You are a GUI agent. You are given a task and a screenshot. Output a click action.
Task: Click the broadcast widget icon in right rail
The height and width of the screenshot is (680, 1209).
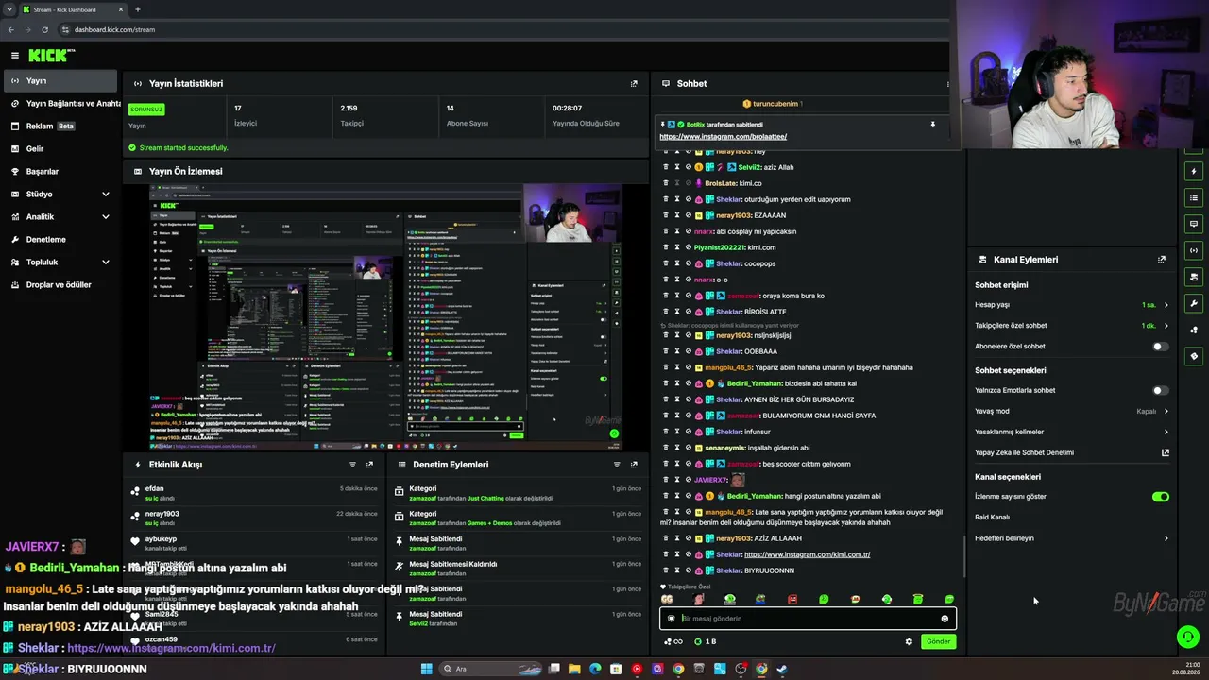pos(1194,251)
